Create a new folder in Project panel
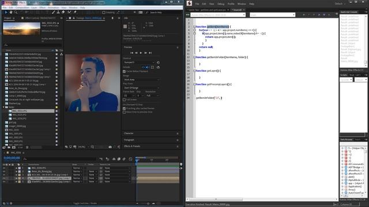The height and width of the screenshot is (207, 369). tap(9, 147)
